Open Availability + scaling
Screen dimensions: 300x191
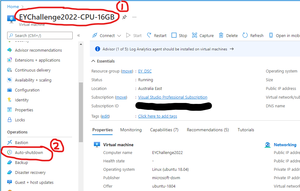(x=33, y=80)
